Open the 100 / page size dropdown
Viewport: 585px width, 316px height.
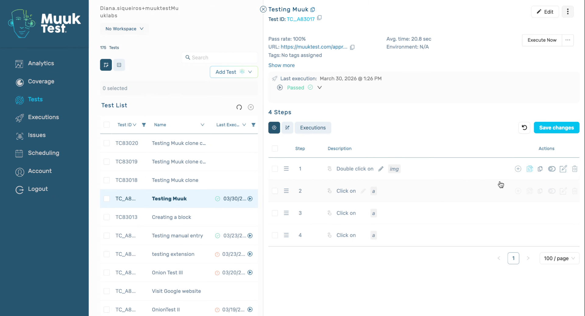click(x=559, y=258)
